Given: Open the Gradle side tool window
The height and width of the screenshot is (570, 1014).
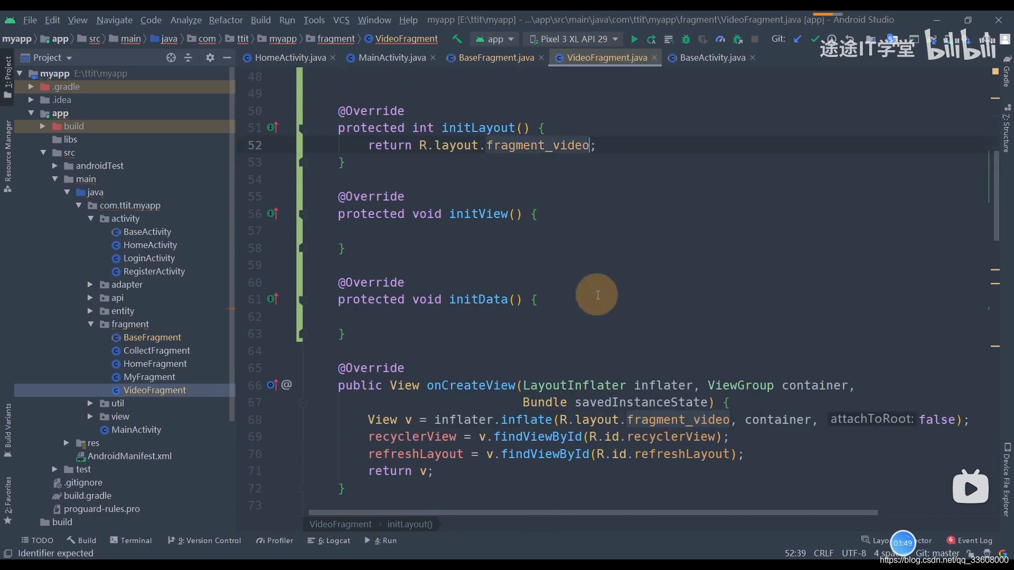Looking at the screenshot, I should coord(1007,71).
